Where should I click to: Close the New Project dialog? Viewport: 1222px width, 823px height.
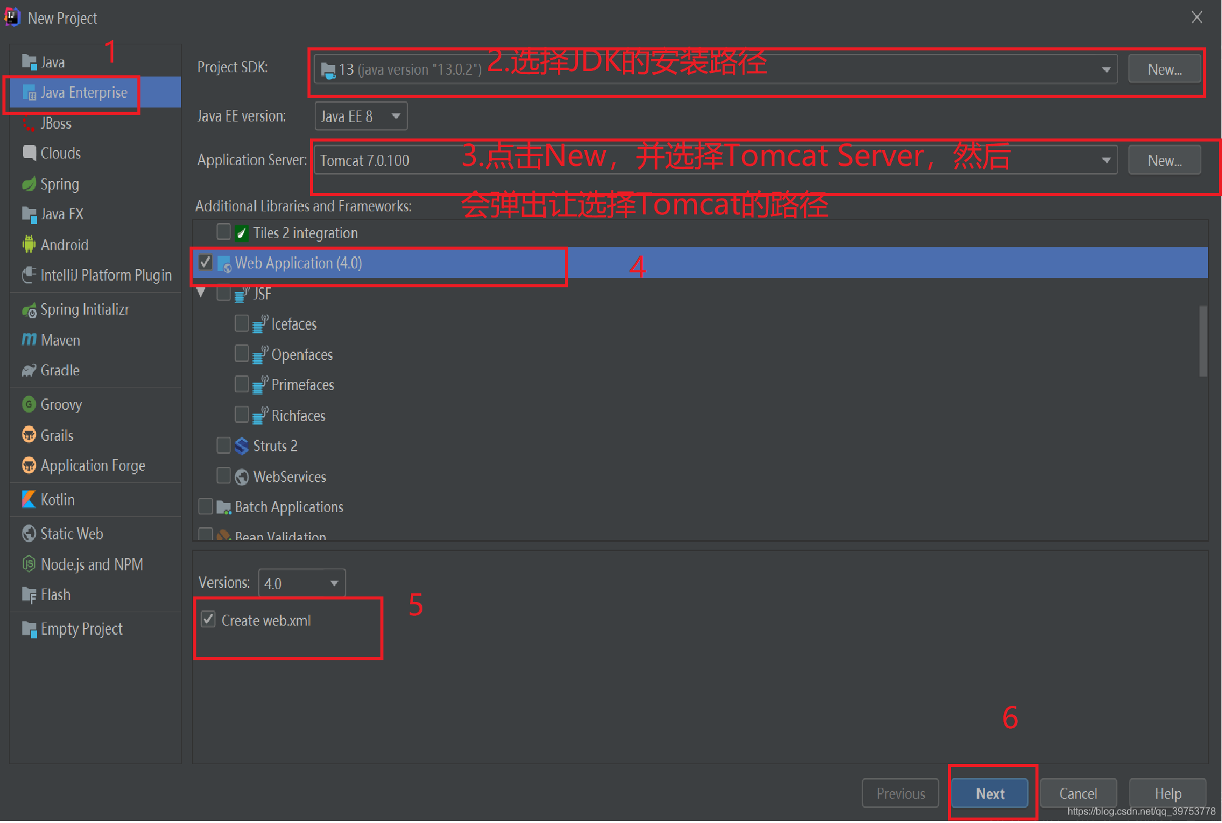[1196, 18]
